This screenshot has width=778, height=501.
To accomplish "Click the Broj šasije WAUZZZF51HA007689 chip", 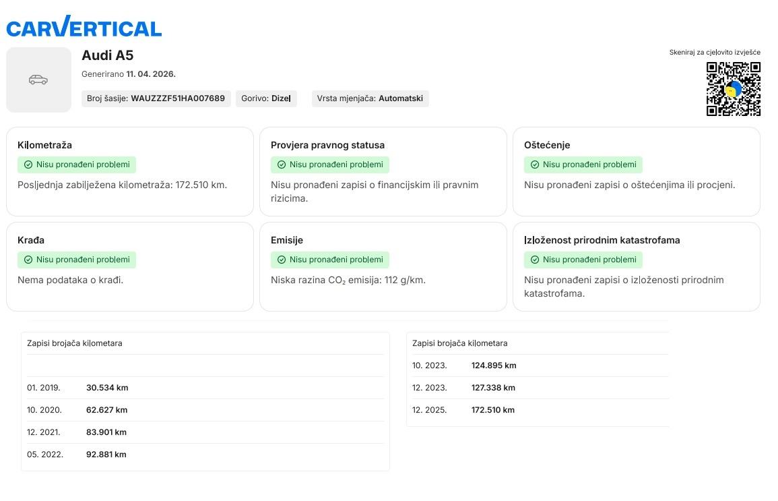I will tap(156, 98).
